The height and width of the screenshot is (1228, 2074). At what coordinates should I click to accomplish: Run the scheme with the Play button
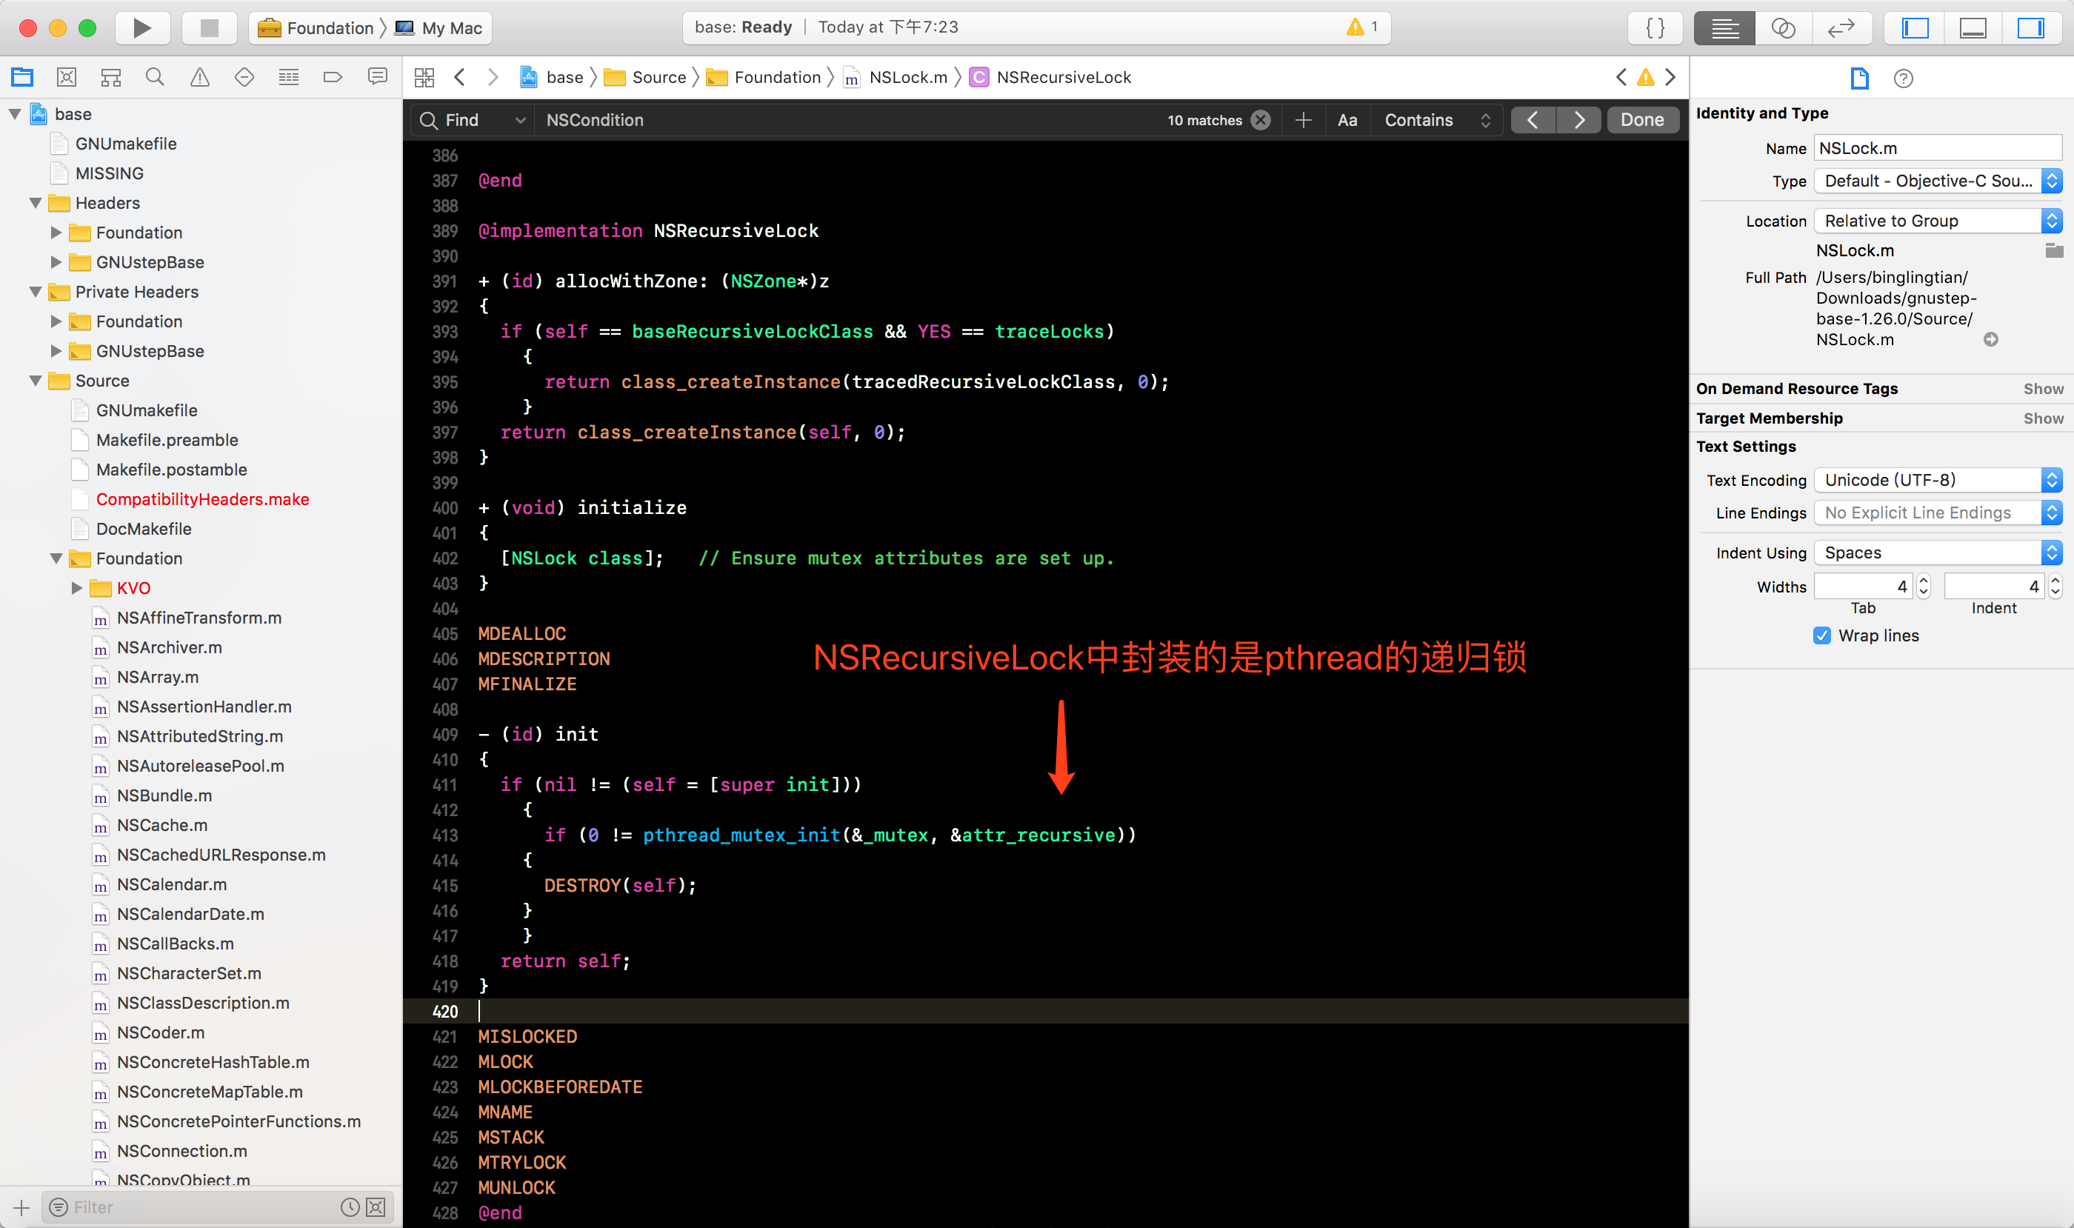(141, 28)
